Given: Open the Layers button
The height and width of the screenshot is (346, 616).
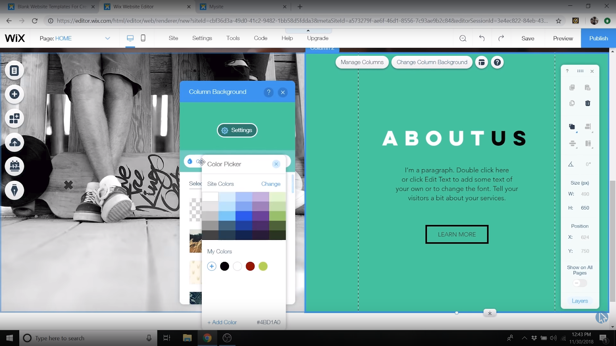Looking at the screenshot, I should pyautogui.click(x=580, y=301).
